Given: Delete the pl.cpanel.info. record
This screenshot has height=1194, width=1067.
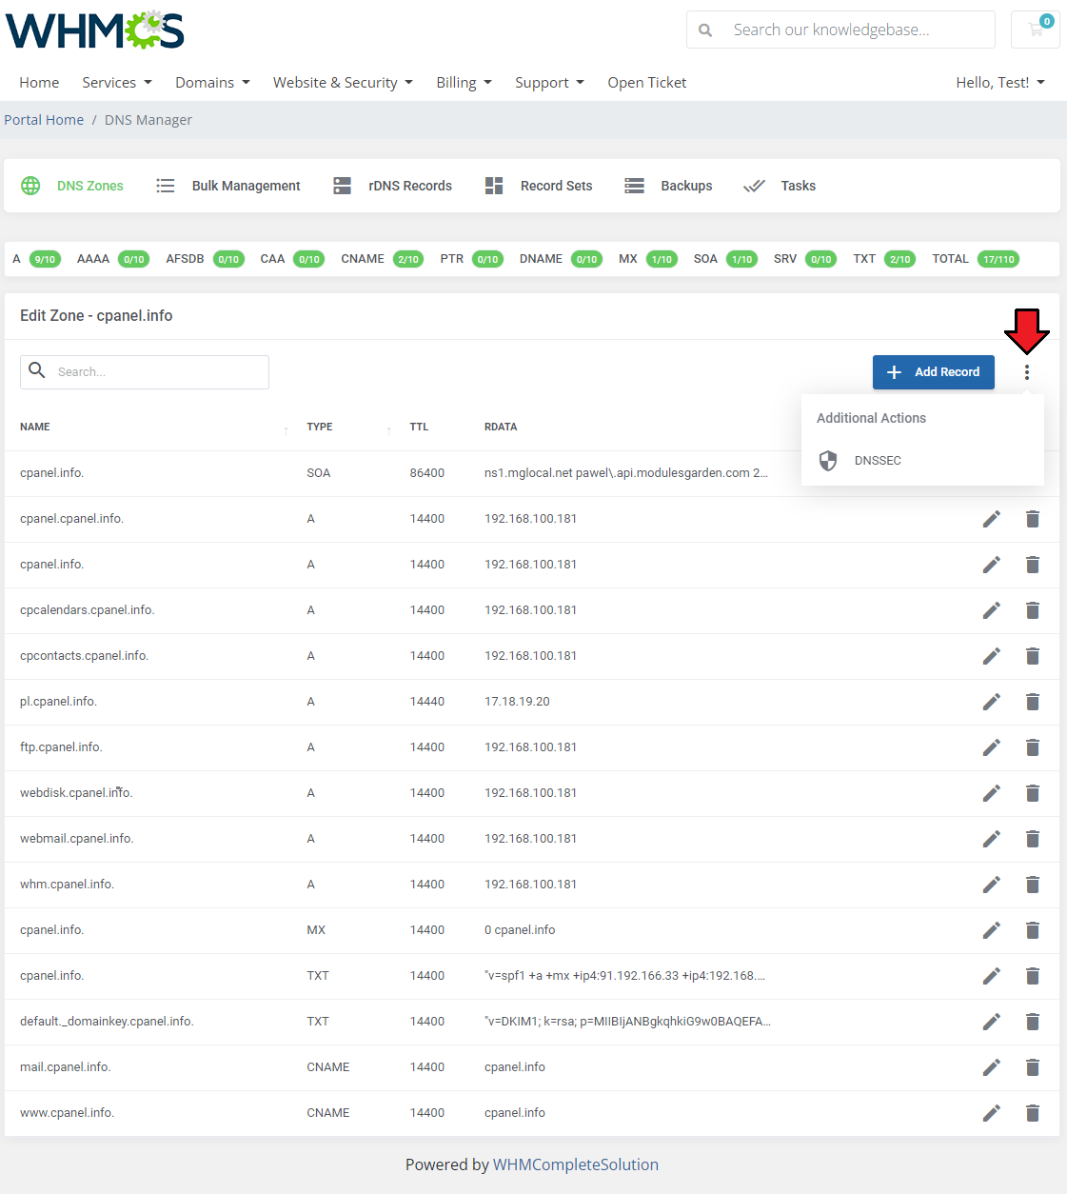Looking at the screenshot, I should 1033,702.
